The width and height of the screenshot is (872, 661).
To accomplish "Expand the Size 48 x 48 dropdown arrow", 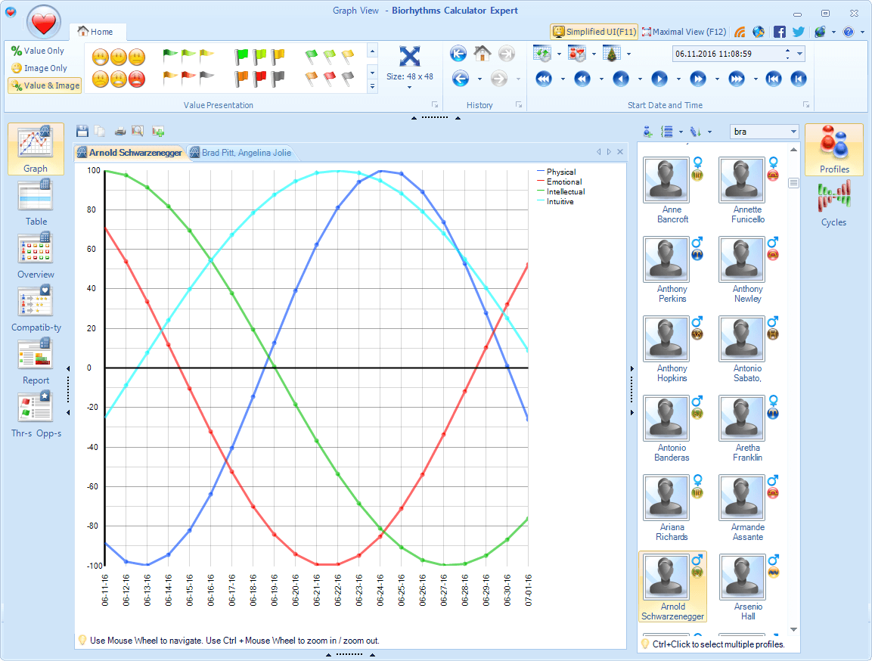I will 409,87.
